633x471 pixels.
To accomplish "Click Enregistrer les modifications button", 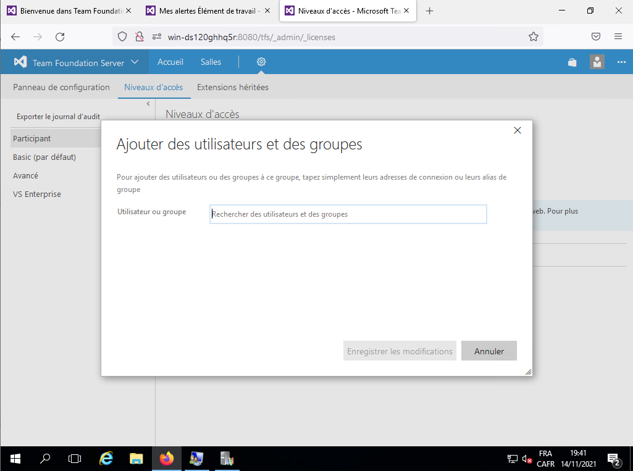I will click(x=400, y=351).
